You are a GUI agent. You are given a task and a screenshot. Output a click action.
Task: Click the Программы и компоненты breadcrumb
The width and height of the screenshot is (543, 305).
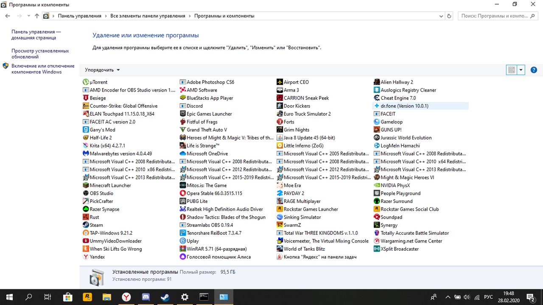tap(224, 16)
